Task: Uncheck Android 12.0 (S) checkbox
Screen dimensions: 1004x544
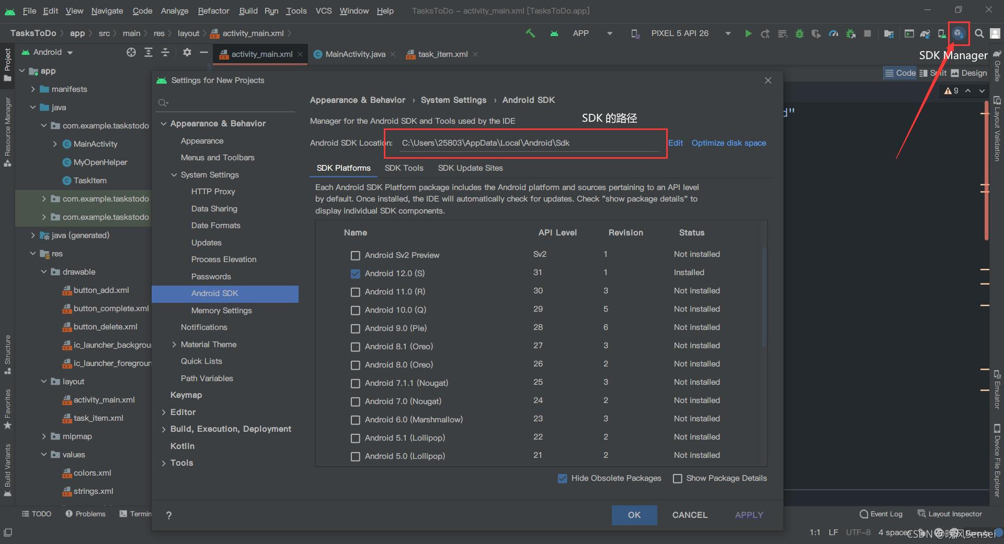Action: tap(356, 274)
